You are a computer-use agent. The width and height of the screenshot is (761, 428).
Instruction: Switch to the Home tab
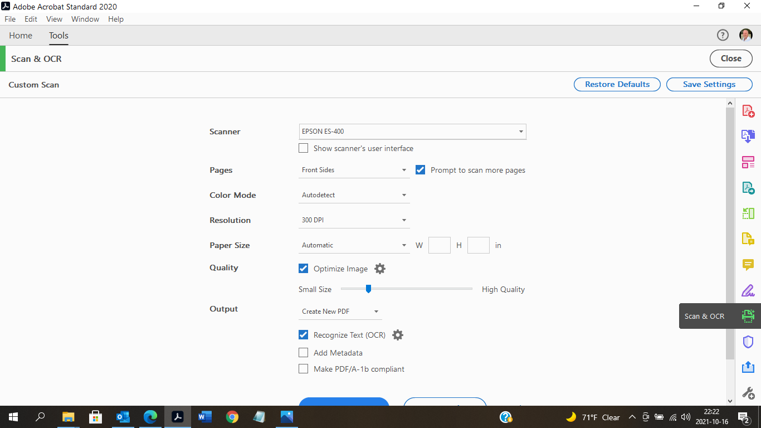click(21, 35)
